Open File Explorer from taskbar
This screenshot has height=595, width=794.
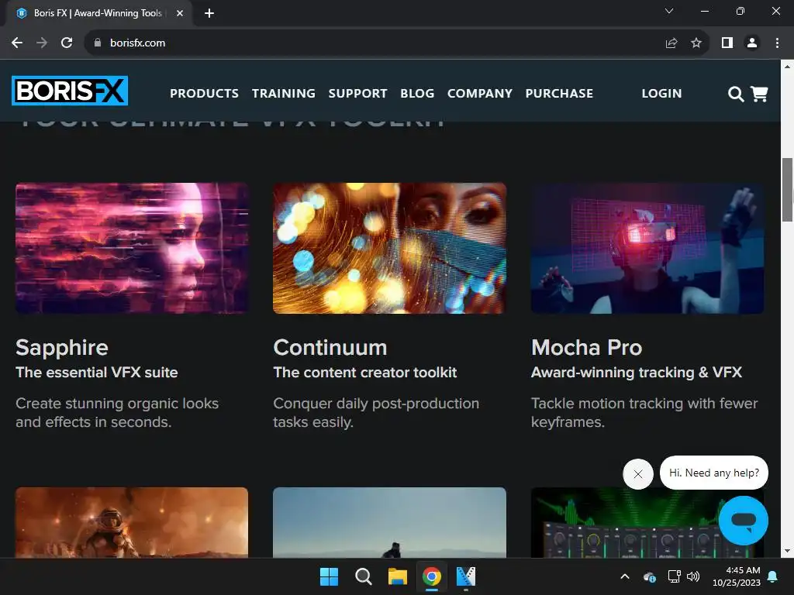click(398, 576)
